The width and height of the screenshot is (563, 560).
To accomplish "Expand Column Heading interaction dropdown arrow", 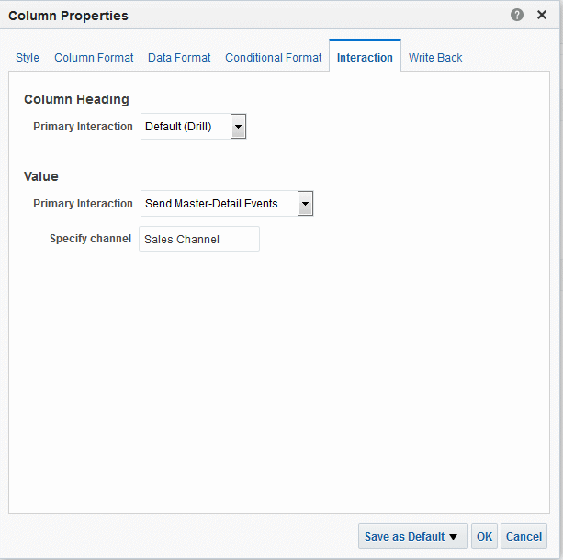I will [x=238, y=127].
